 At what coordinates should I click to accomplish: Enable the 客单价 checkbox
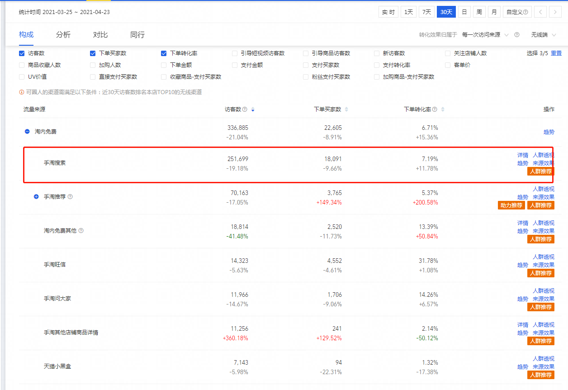448,65
